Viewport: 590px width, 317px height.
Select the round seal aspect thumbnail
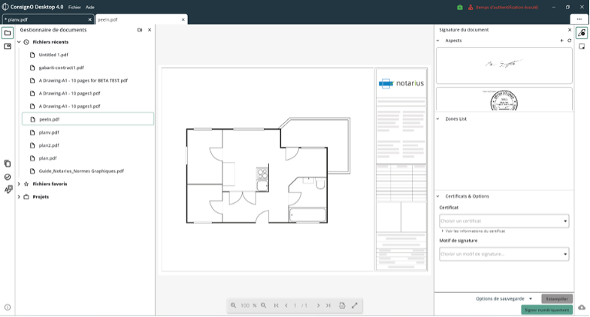pos(504,100)
